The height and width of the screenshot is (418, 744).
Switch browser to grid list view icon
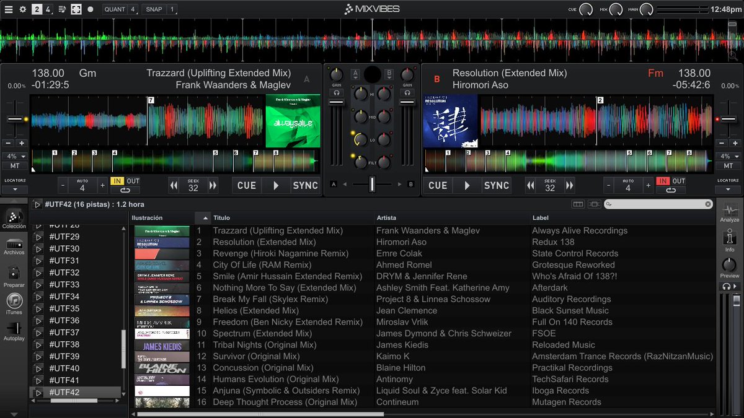click(578, 204)
